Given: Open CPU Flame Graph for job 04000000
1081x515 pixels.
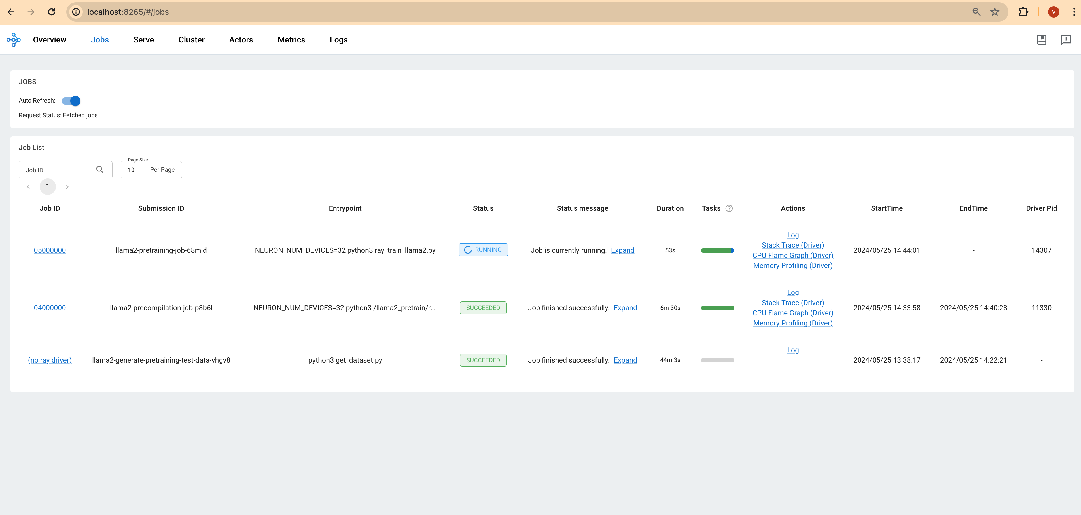Looking at the screenshot, I should click(792, 313).
